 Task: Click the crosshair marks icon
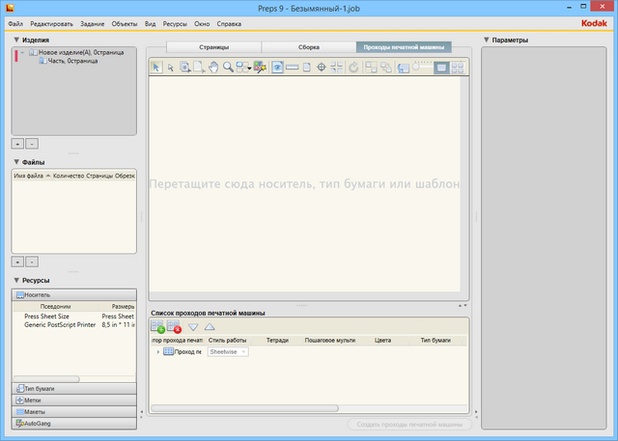click(320, 68)
